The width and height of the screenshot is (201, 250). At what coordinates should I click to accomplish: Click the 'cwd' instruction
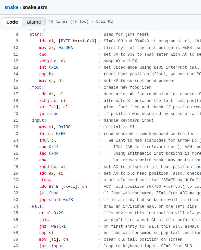[43, 54]
